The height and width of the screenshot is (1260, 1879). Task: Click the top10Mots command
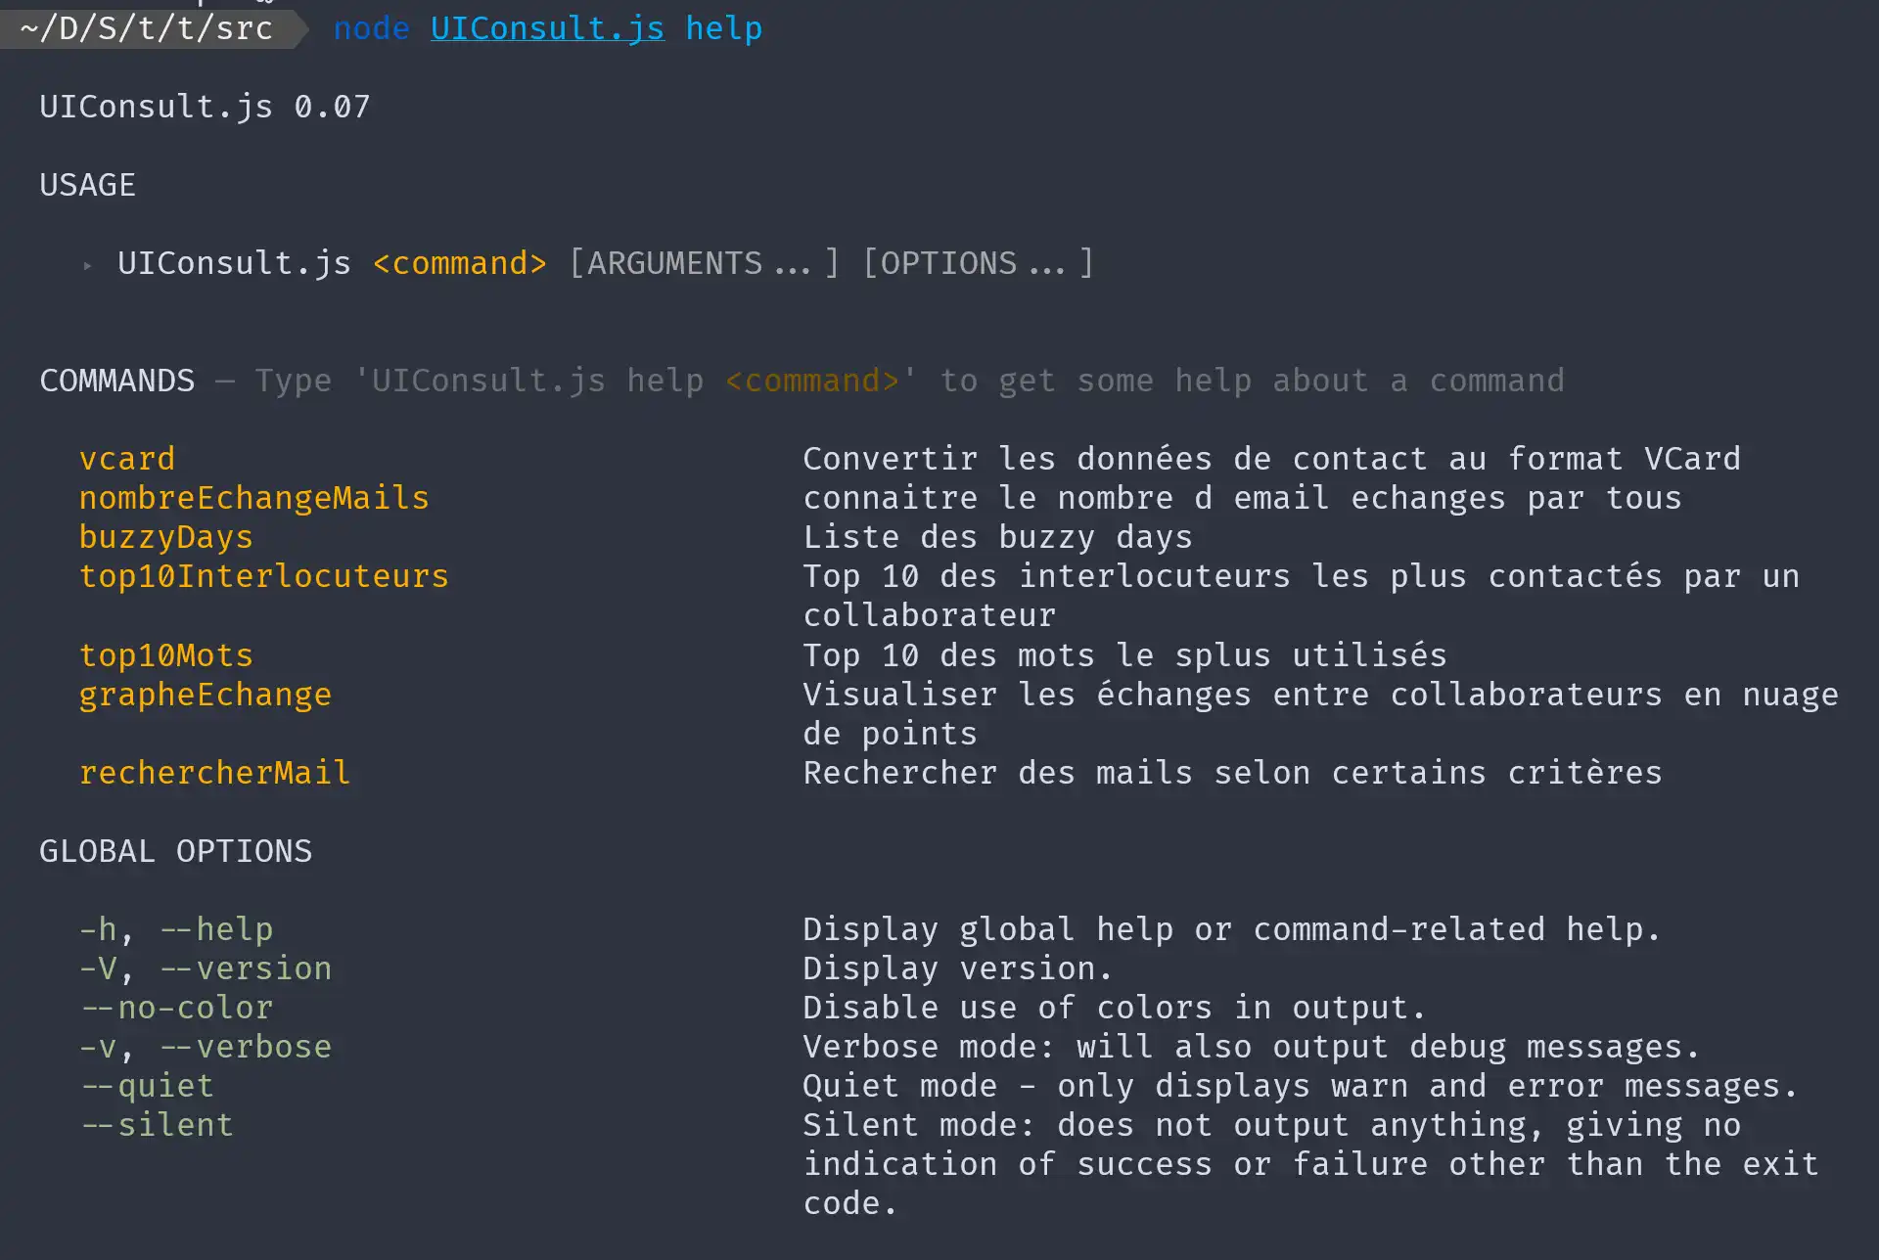coord(165,655)
